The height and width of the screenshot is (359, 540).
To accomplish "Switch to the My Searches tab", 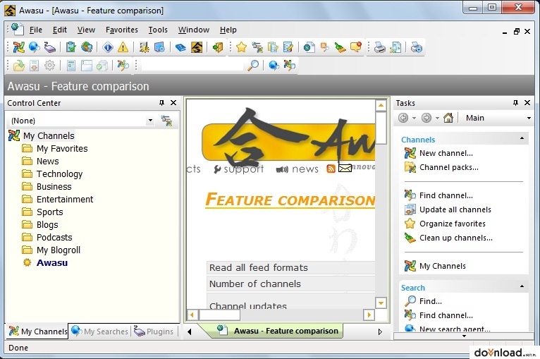I will [100, 331].
